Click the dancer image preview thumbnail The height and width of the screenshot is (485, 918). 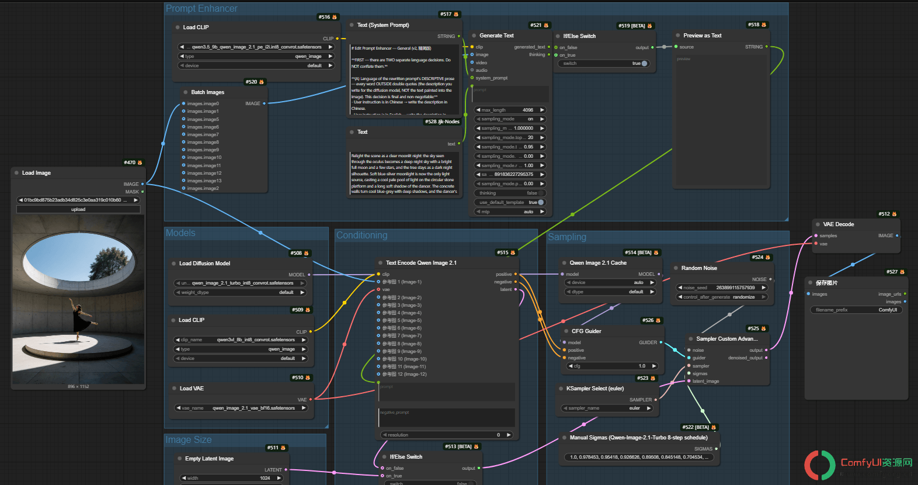[78, 300]
